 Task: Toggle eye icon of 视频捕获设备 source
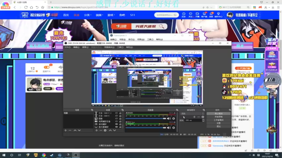[x=116, y=121]
